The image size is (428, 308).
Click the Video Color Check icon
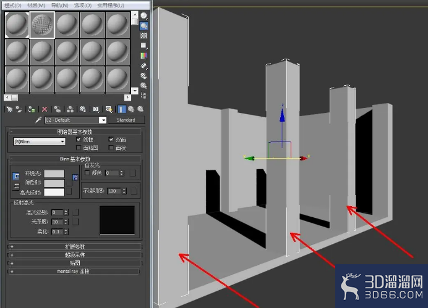tap(143, 56)
